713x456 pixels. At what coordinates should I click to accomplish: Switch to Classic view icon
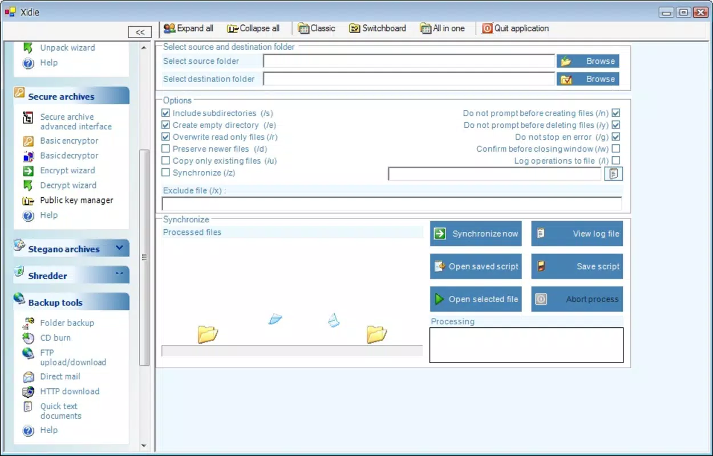pos(303,28)
